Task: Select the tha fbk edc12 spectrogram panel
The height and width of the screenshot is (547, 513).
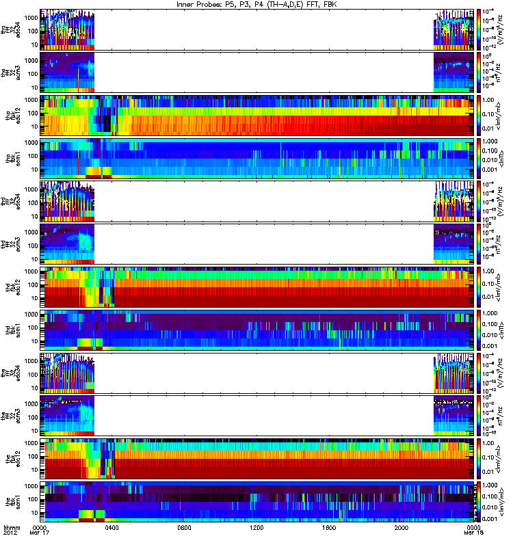Action: (x=257, y=116)
